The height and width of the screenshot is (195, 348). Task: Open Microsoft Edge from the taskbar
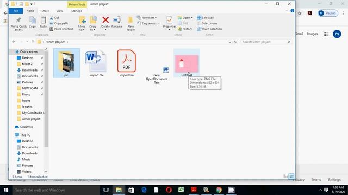click(x=144, y=190)
